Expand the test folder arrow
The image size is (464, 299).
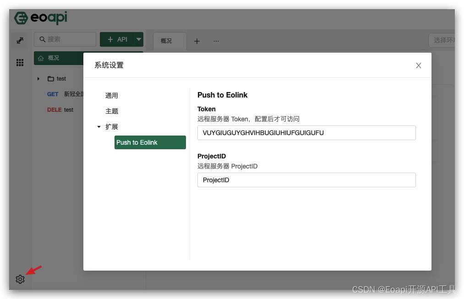(38, 79)
